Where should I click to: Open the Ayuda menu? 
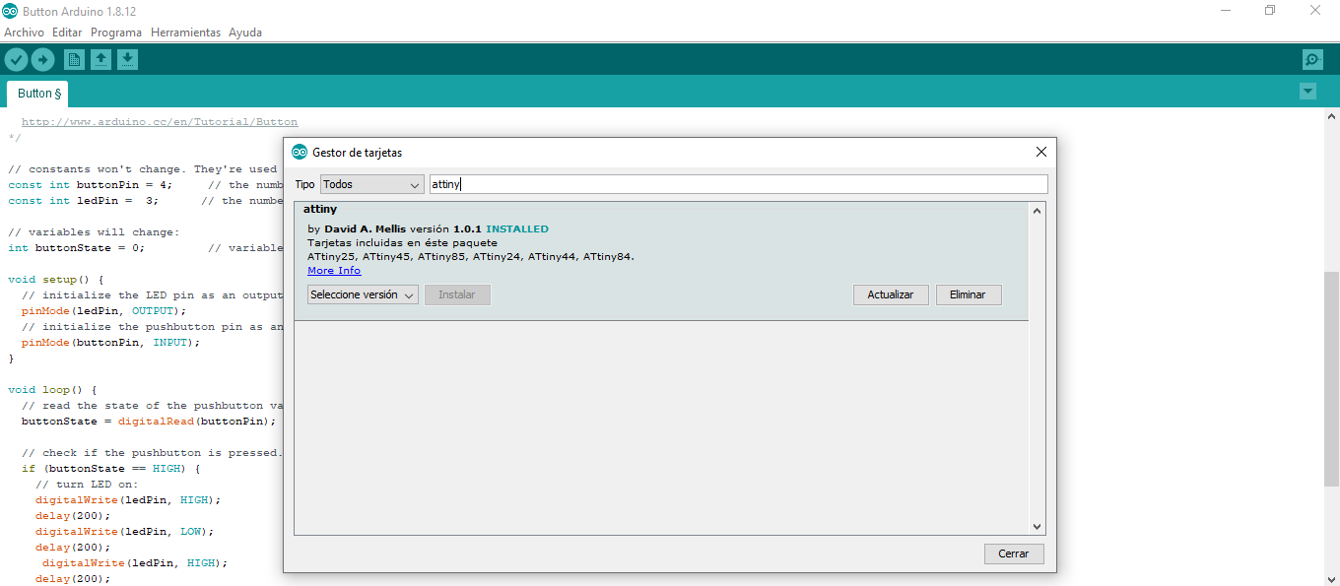pyautogui.click(x=245, y=33)
